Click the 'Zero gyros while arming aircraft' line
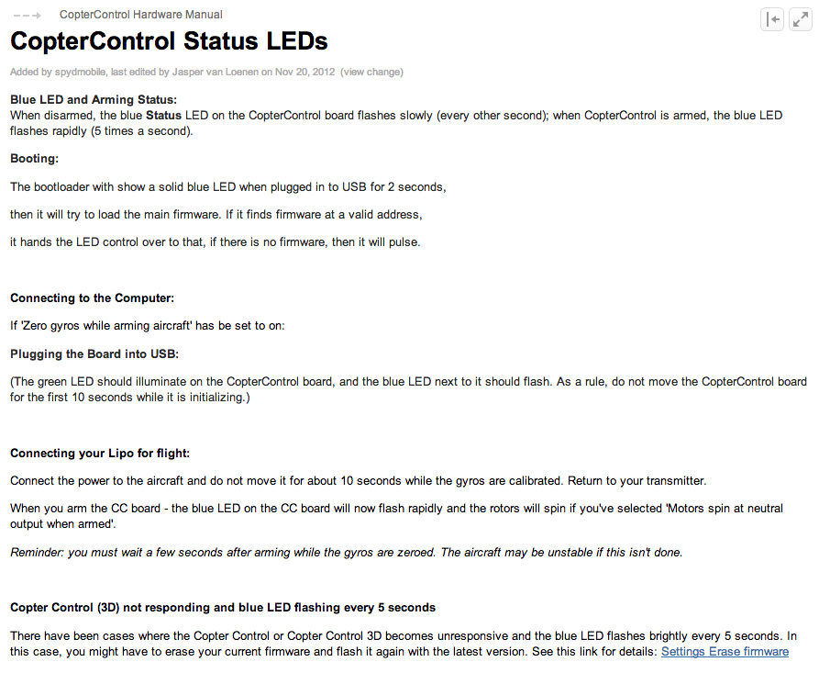Viewport: 819px width, 673px height. click(x=148, y=326)
